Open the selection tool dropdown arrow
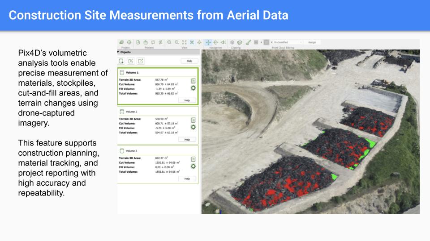The height and width of the screenshot is (241, 430). 261,42
